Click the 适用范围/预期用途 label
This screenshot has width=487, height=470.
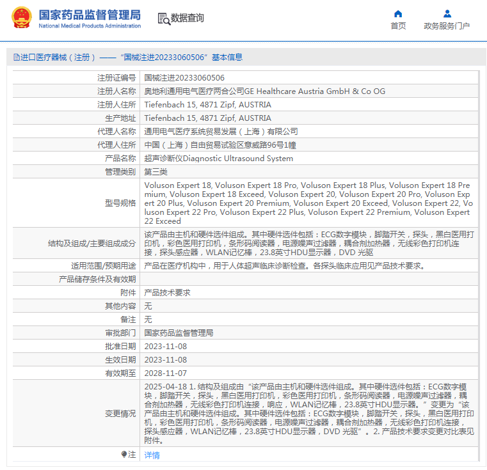104,266
